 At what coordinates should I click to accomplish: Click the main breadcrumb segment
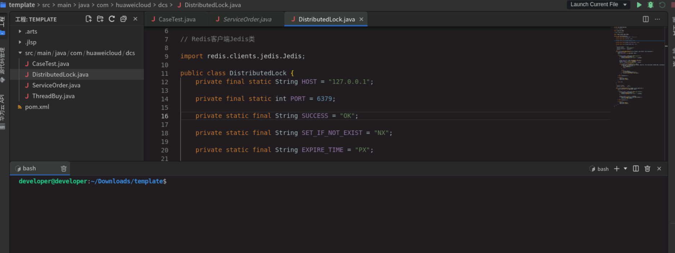pos(64,5)
